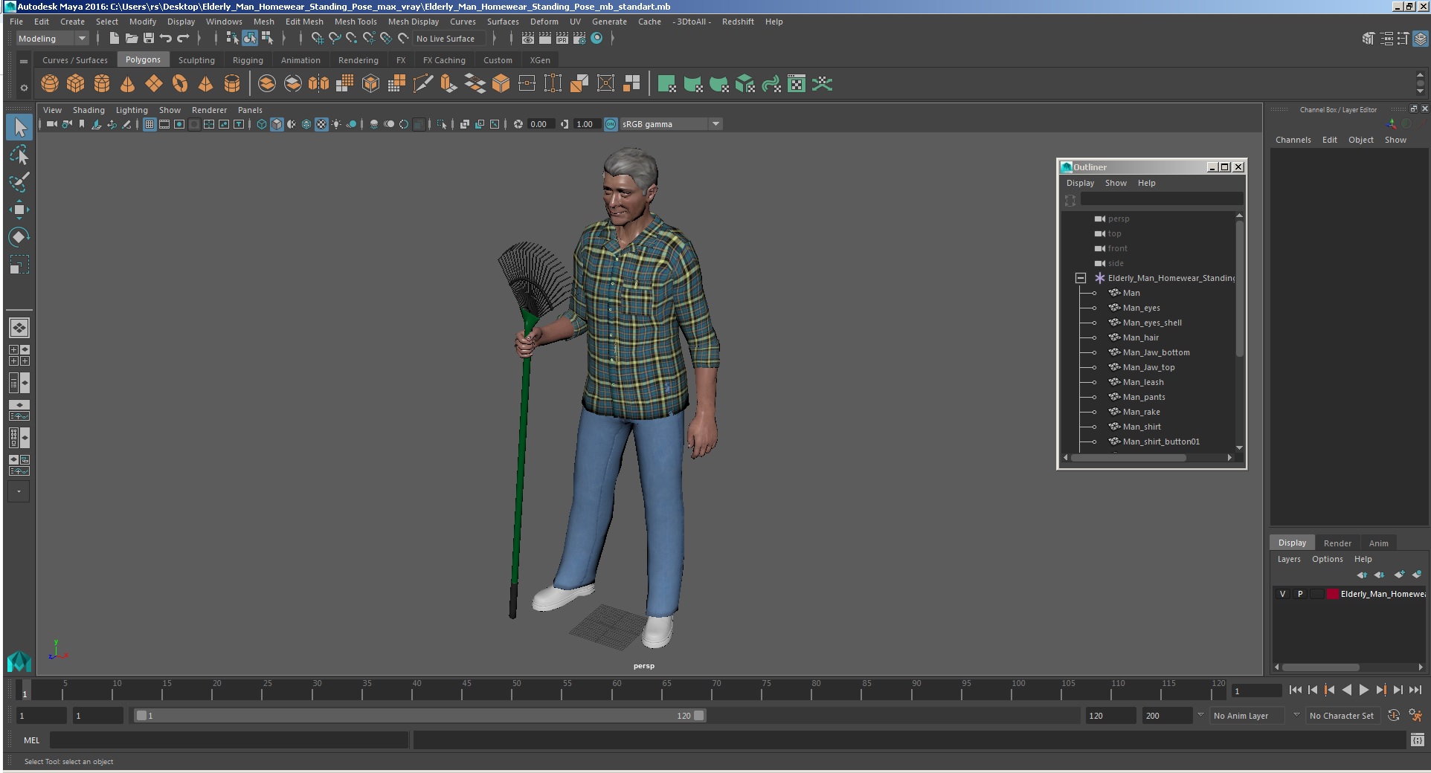This screenshot has width=1431, height=773.
Task: Switch to single perspective view layout
Action: coord(19,327)
